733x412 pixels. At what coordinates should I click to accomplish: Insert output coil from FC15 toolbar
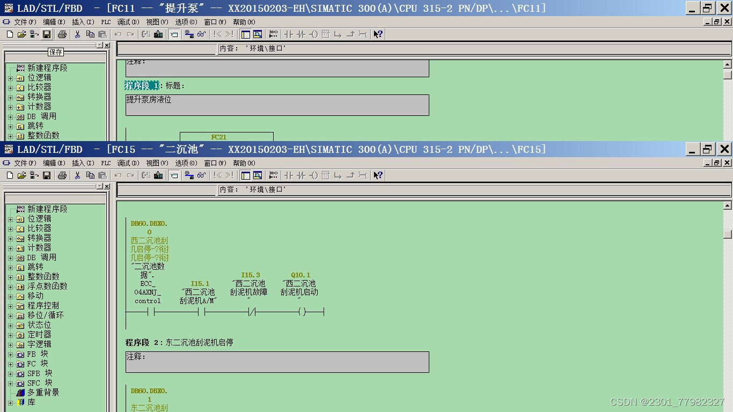(x=313, y=175)
